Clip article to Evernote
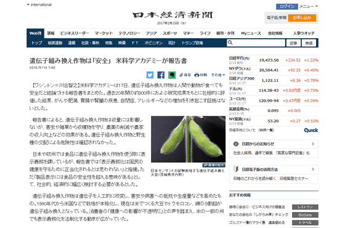This screenshot has height=228, width=345. (x=172, y=75)
